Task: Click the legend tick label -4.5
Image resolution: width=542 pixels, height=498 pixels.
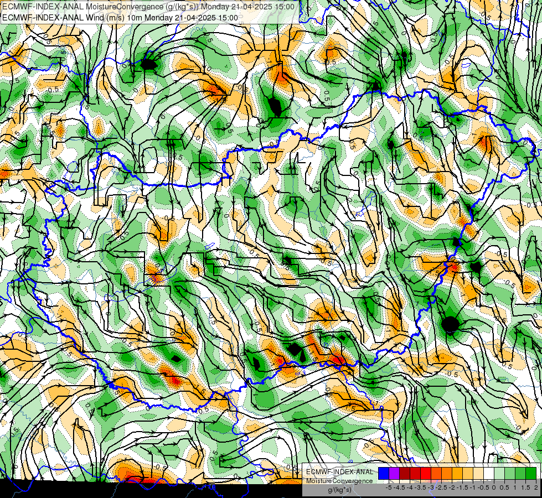Action: 399,487
